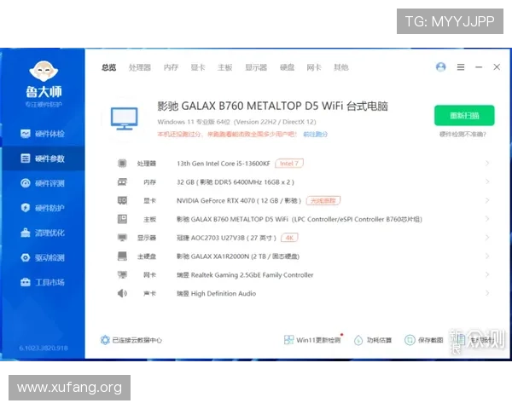Click the green 重新扫描 button
The height and width of the screenshot is (409, 512).
click(464, 116)
